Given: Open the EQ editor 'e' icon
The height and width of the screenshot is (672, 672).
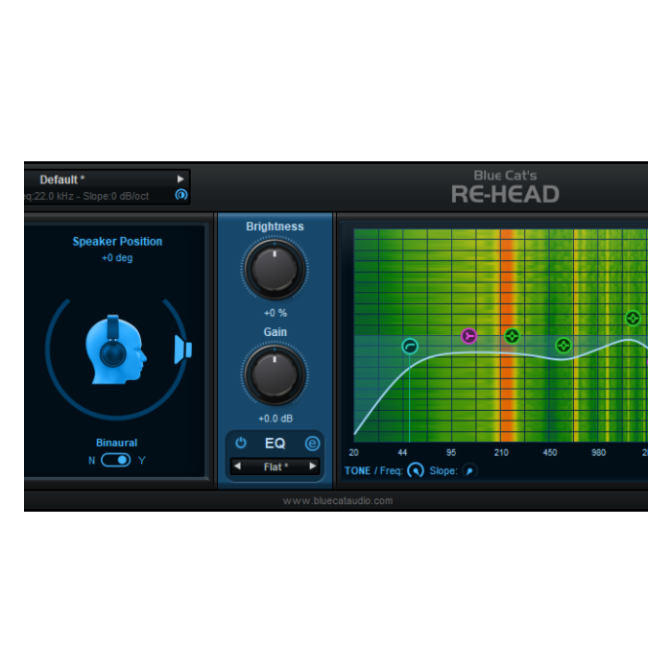Looking at the screenshot, I should click(312, 444).
